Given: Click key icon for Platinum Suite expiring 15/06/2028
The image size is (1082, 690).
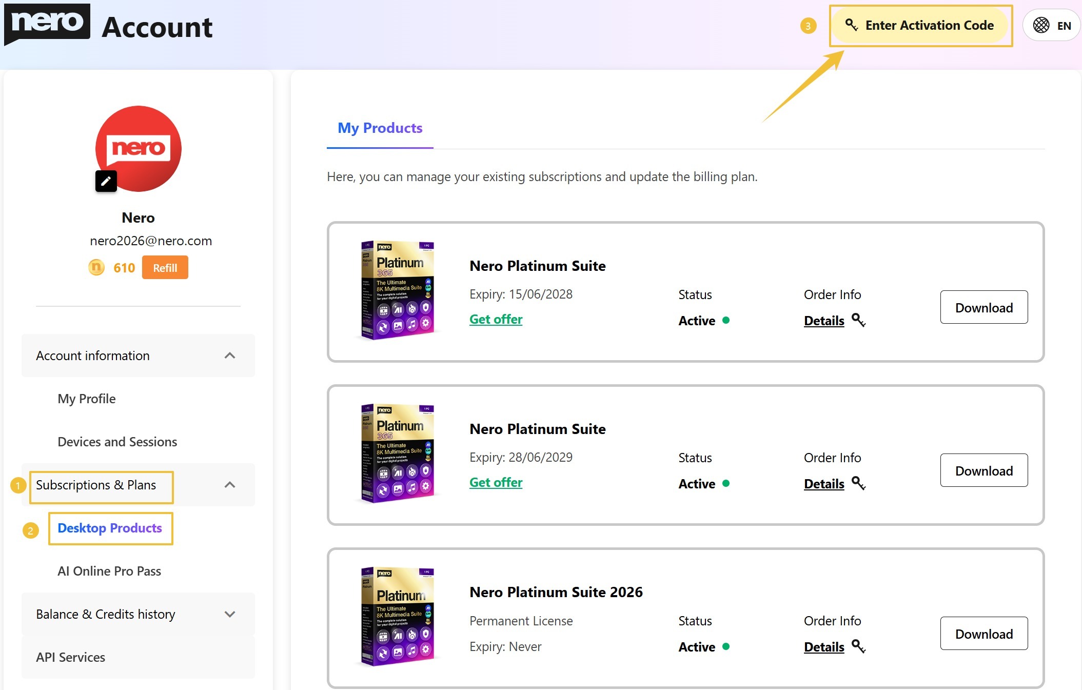Looking at the screenshot, I should [858, 320].
